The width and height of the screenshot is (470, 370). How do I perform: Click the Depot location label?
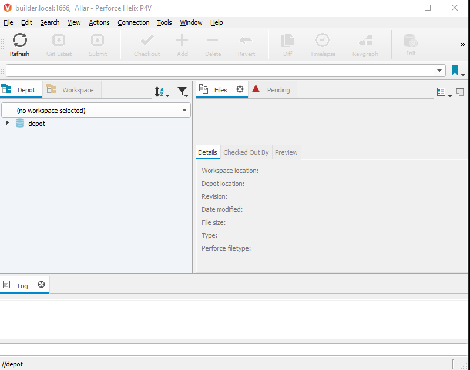(223, 184)
